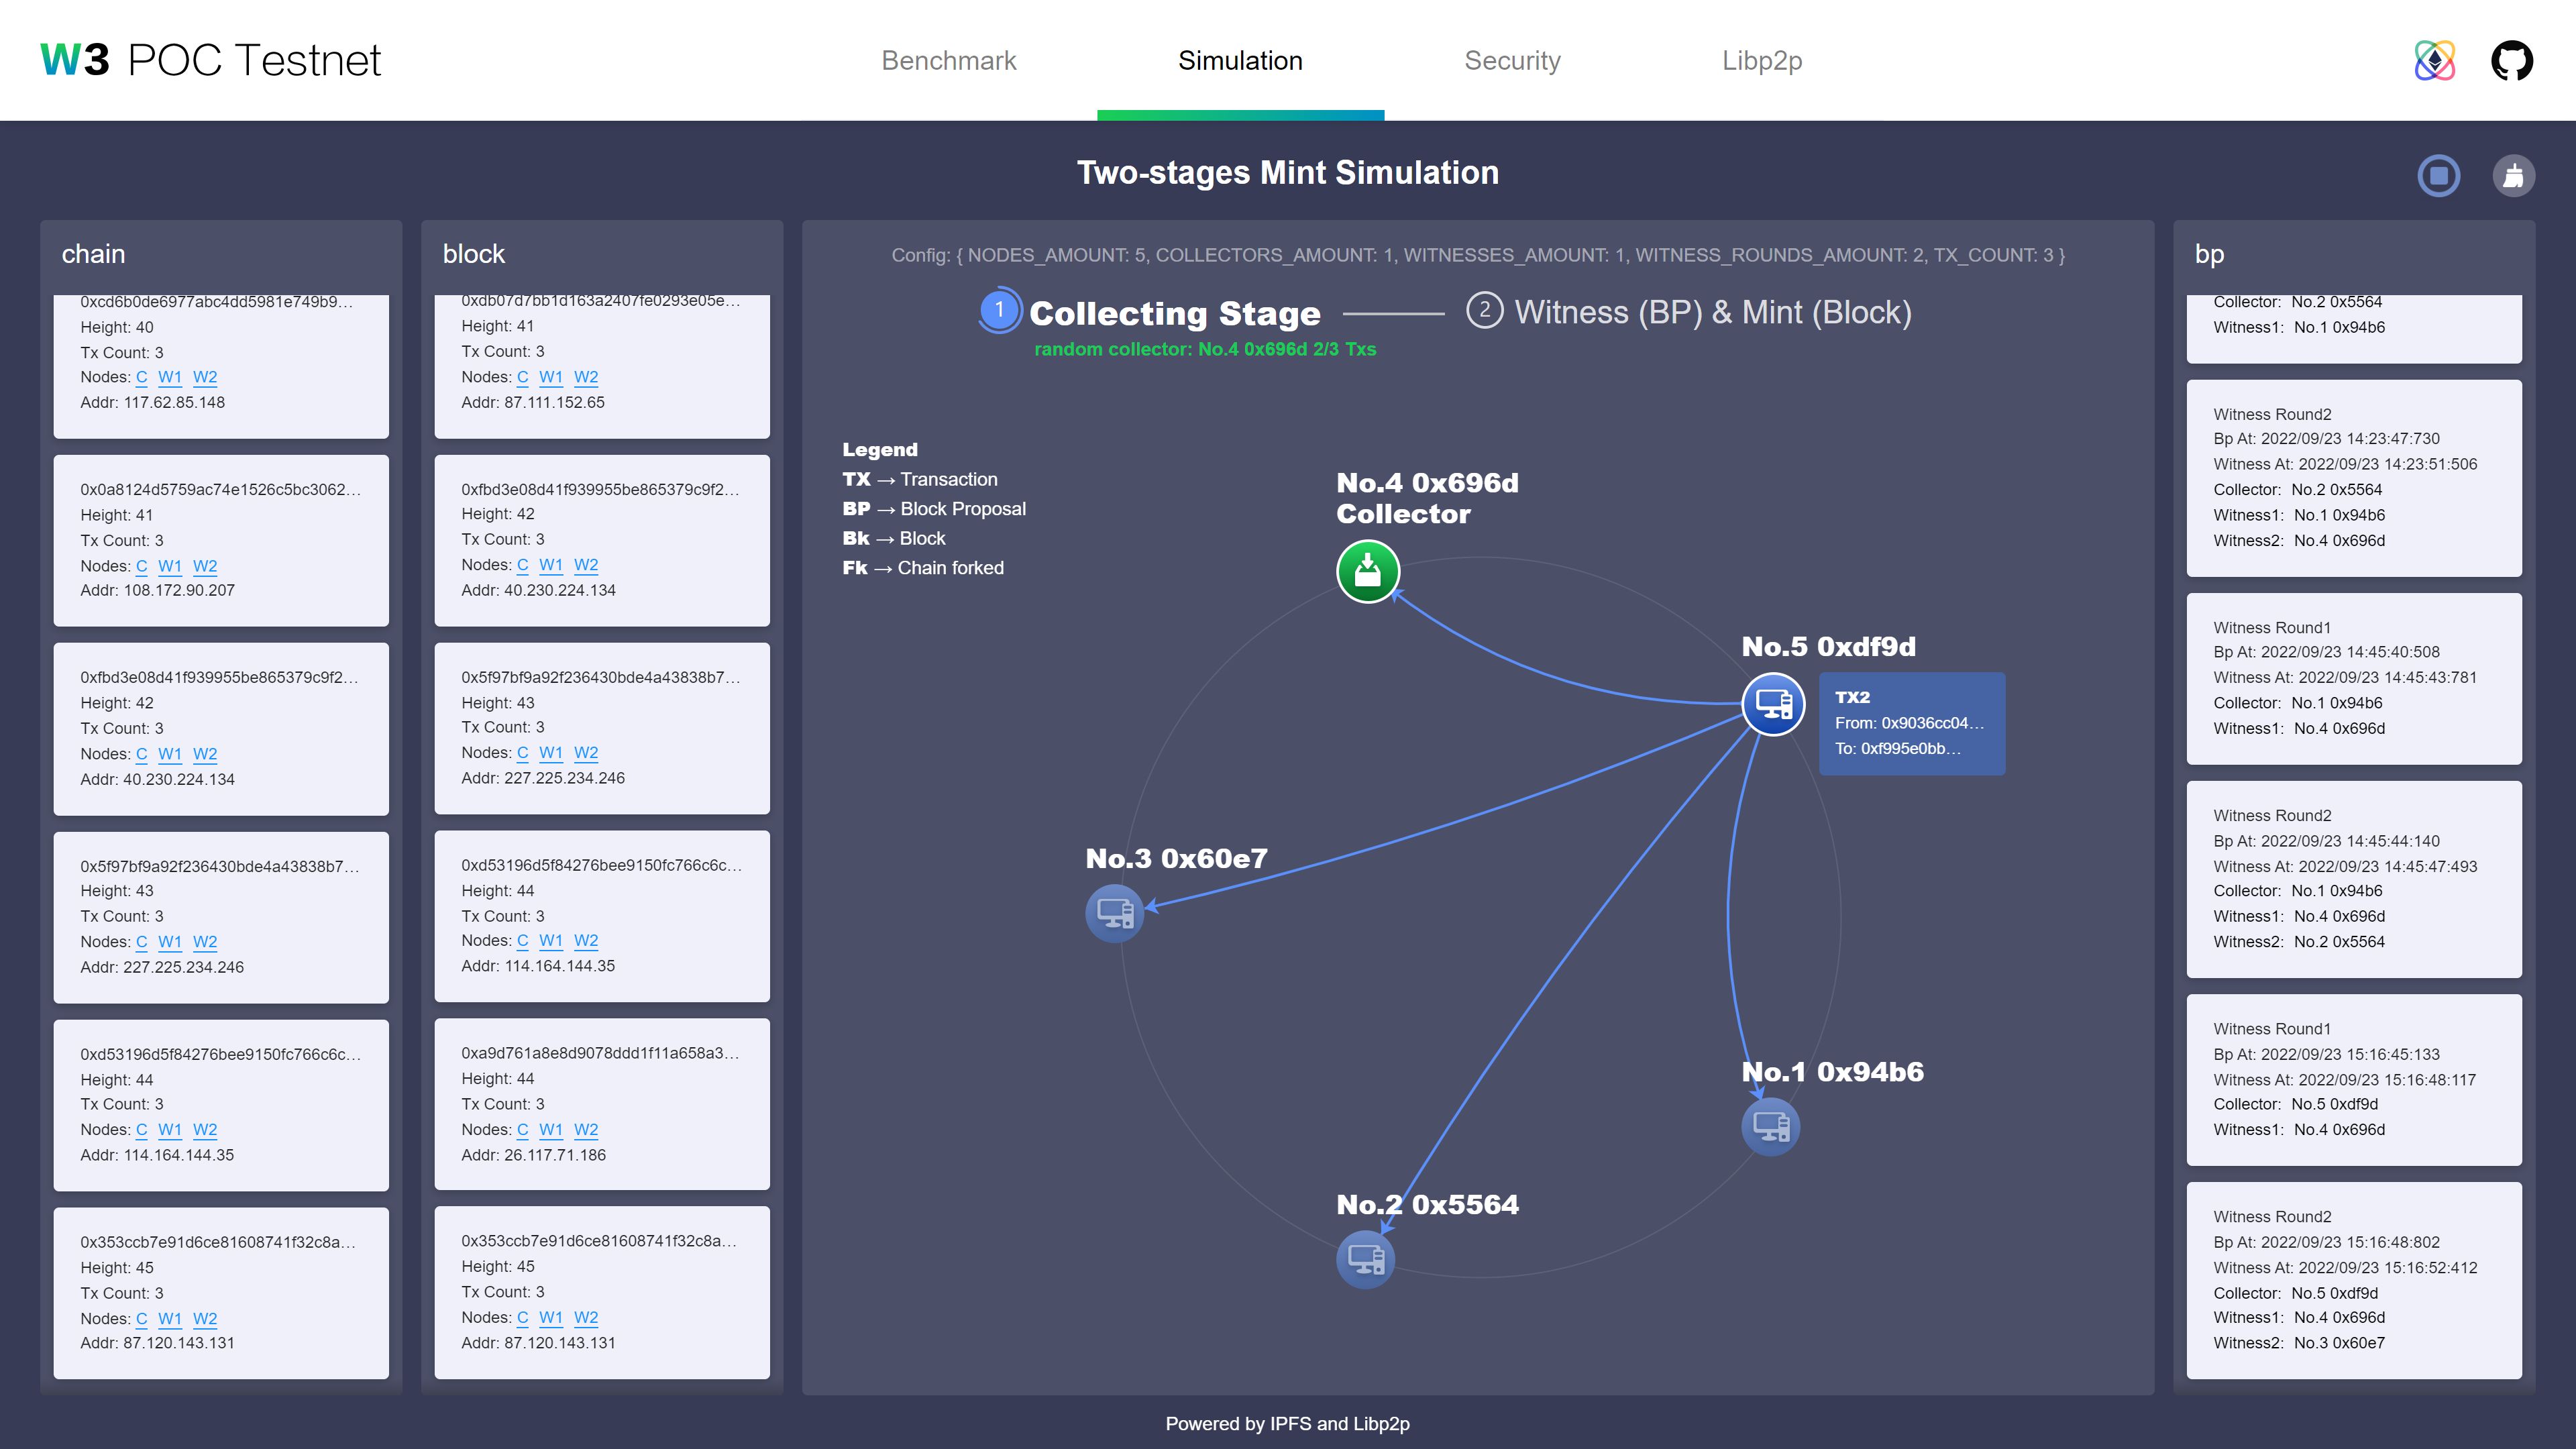Open W2 link in block Height 45 card
The width and height of the screenshot is (2576, 1449).
pyautogui.click(x=586, y=1318)
